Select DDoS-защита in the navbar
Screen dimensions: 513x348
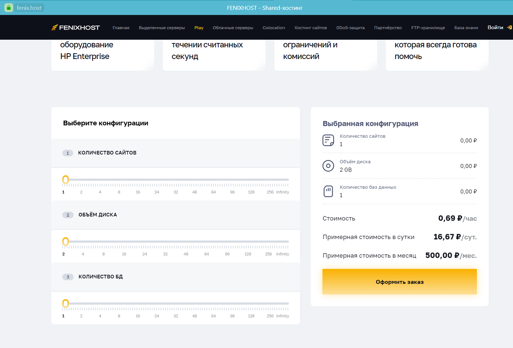coord(350,28)
